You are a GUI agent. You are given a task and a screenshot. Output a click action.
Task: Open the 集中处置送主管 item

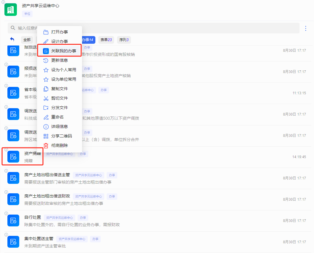[39, 239]
